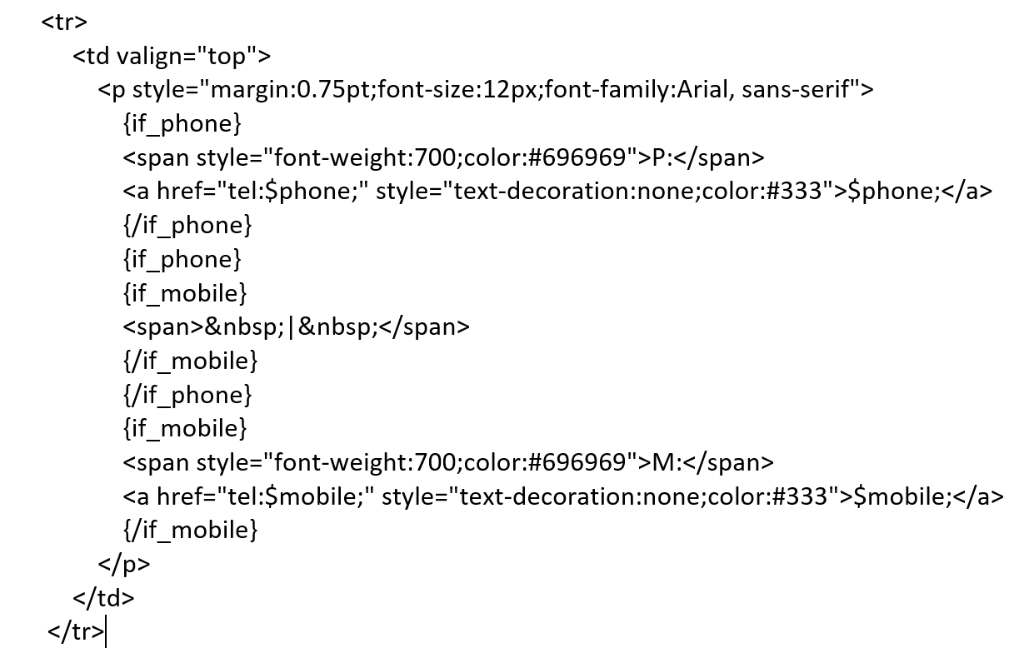This screenshot has width=1024, height=668.
Task: Click the closing </tr> tag
Action: click(77, 632)
